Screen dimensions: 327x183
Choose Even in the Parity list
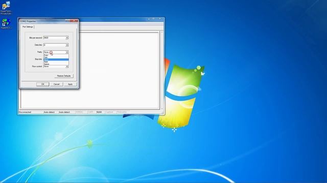pyautogui.click(x=56, y=55)
